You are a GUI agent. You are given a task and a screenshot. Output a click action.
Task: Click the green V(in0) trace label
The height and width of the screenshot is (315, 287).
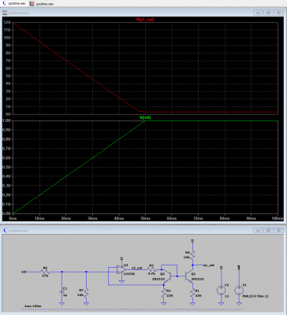coord(145,118)
